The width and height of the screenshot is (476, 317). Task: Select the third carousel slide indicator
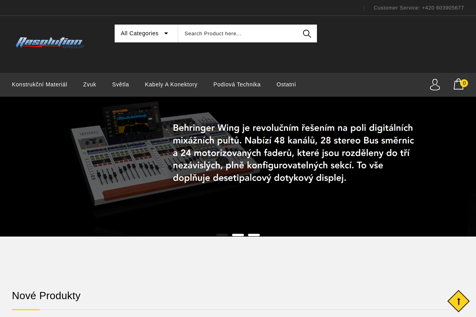coord(254,235)
